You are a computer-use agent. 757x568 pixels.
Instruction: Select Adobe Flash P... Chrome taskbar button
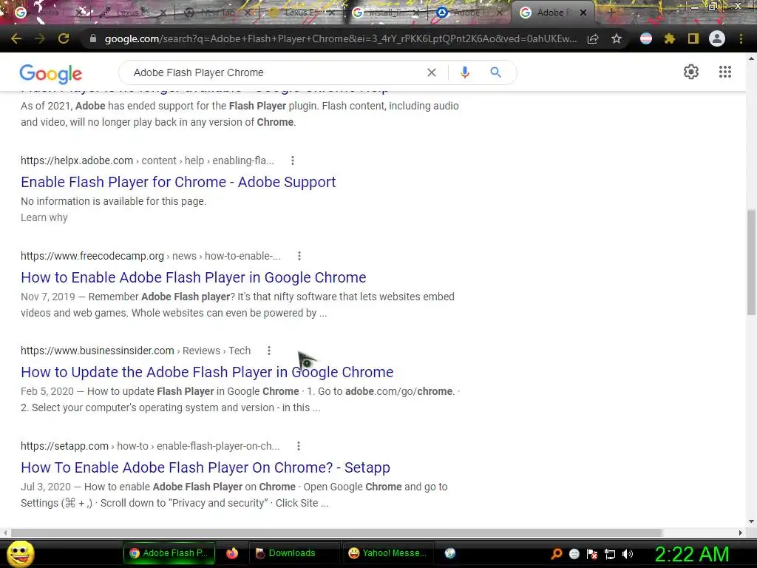(169, 553)
